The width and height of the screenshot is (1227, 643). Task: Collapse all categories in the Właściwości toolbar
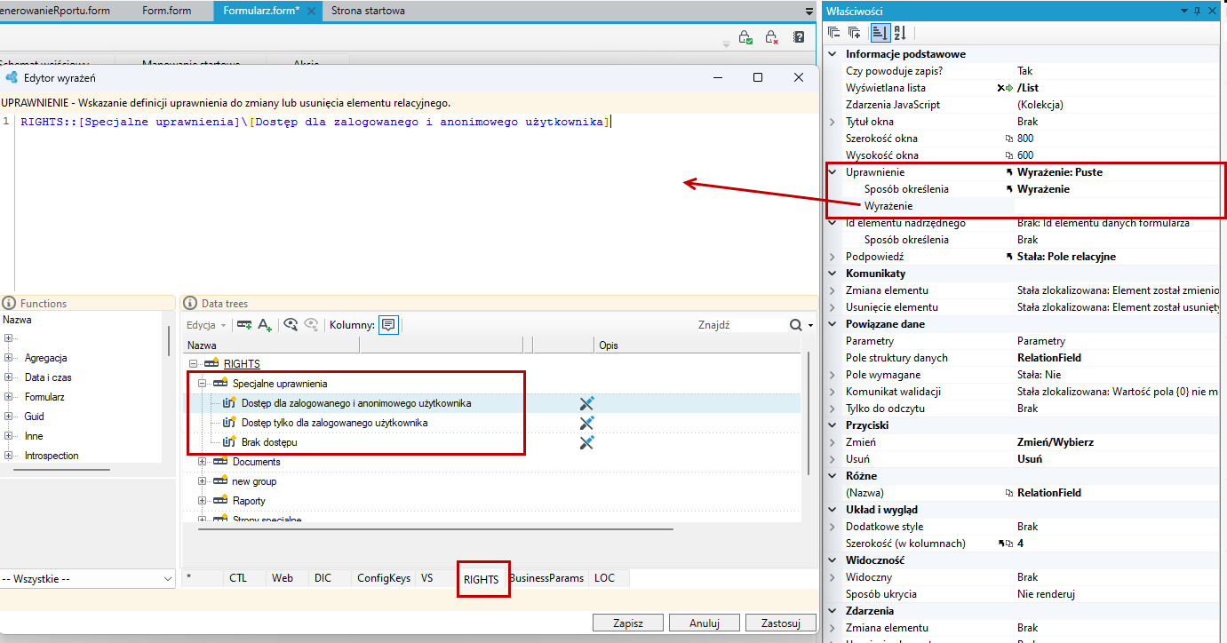point(833,33)
